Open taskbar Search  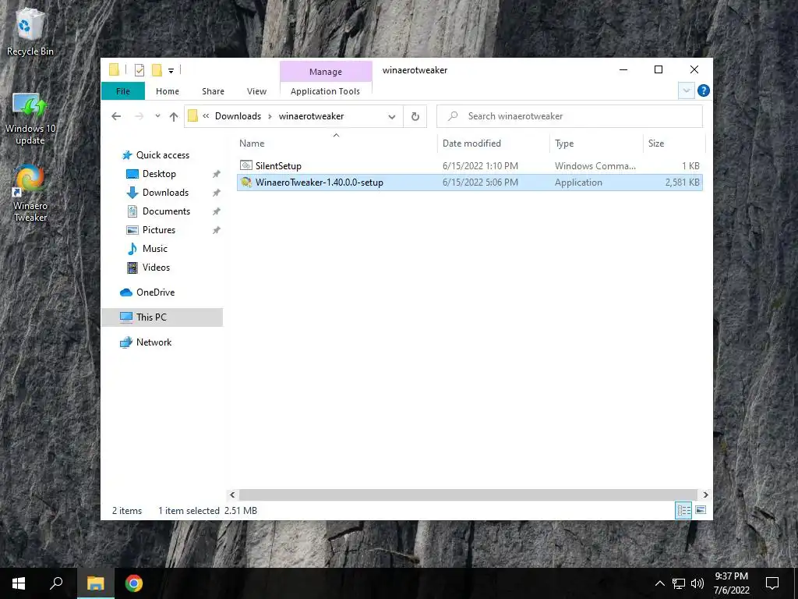pos(56,583)
